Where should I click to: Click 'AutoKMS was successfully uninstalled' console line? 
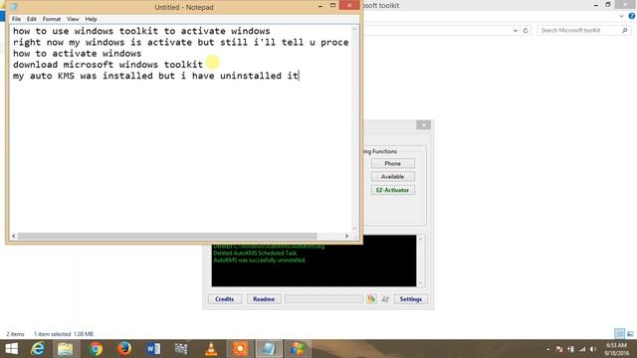[260, 261]
